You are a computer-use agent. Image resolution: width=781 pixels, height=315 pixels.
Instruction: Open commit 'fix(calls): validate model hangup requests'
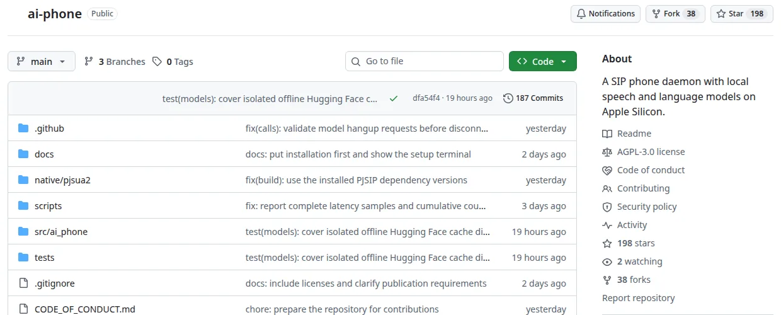point(367,129)
